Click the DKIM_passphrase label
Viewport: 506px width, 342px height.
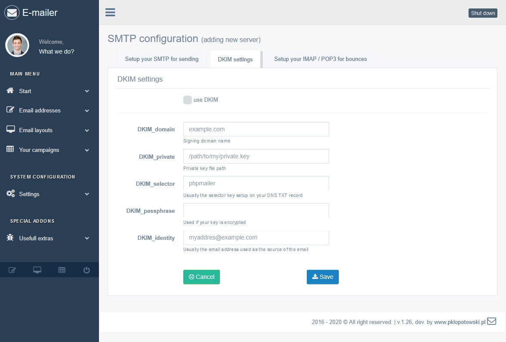click(151, 211)
